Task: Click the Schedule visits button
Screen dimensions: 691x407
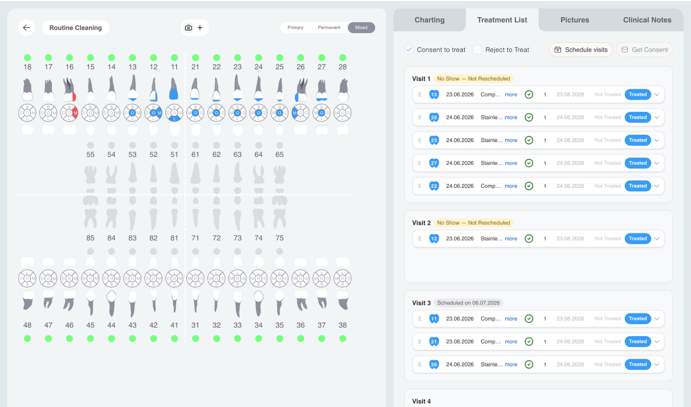Action: coord(581,50)
